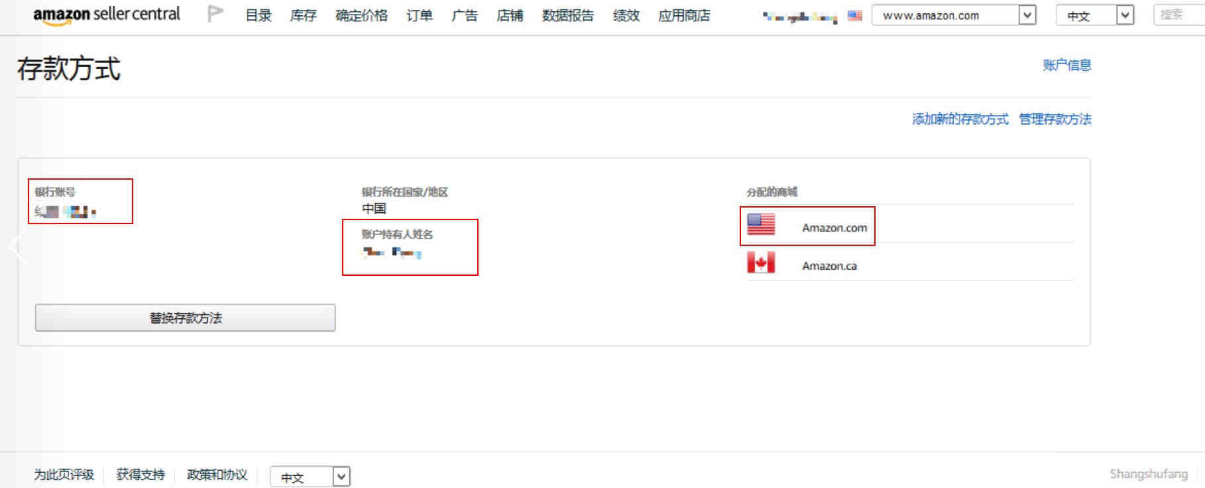
Task: Click the search input field
Action: click(1179, 15)
